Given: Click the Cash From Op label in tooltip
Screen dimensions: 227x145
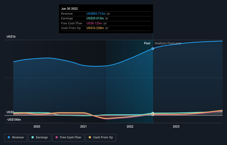Looking at the screenshot, I should point(71,28).
